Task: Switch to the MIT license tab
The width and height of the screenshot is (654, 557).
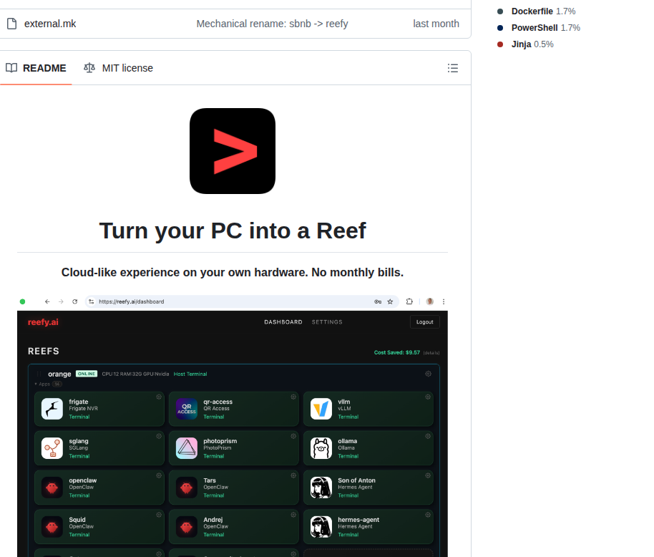Action: 119,68
